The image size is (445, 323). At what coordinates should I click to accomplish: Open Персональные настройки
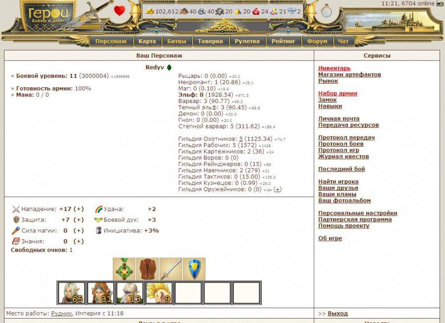357,213
